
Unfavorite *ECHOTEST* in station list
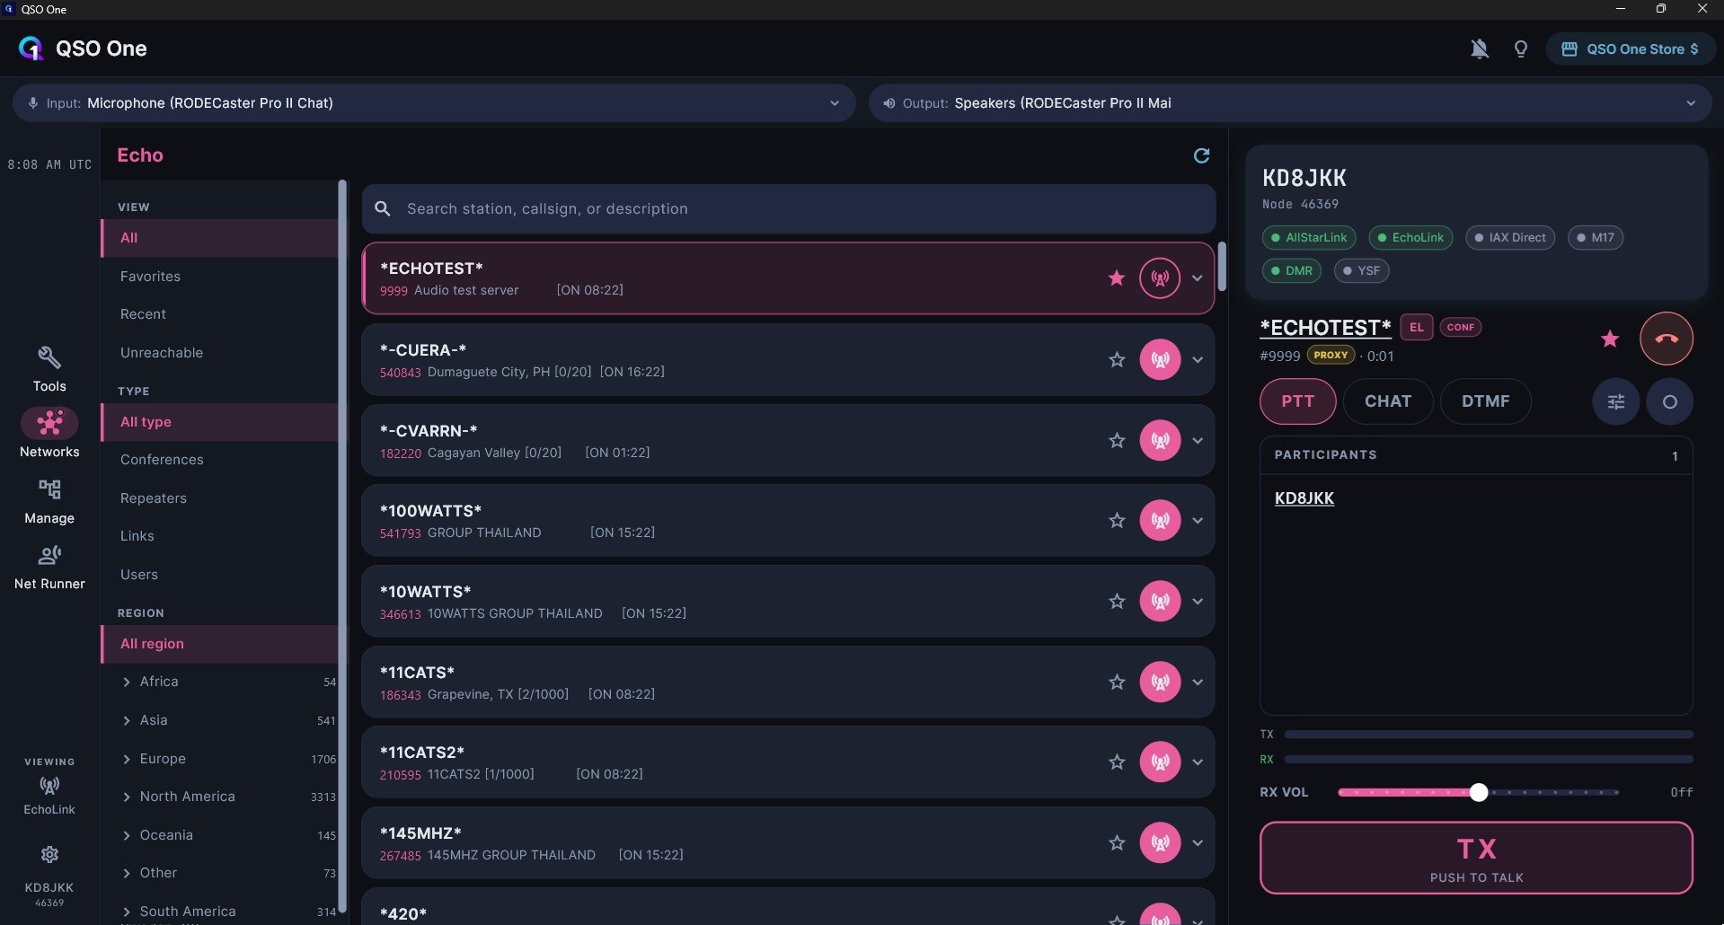1117,278
